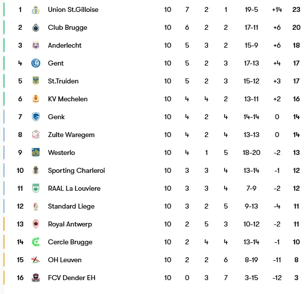
Task: Click the Gent team badge
Action: tap(35, 64)
